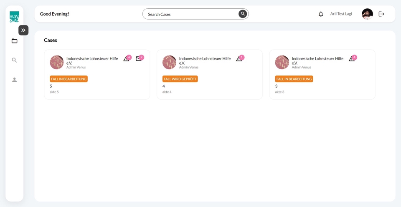Click the user name Aril Test Lagi
The image size is (401, 207).
(x=341, y=14)
